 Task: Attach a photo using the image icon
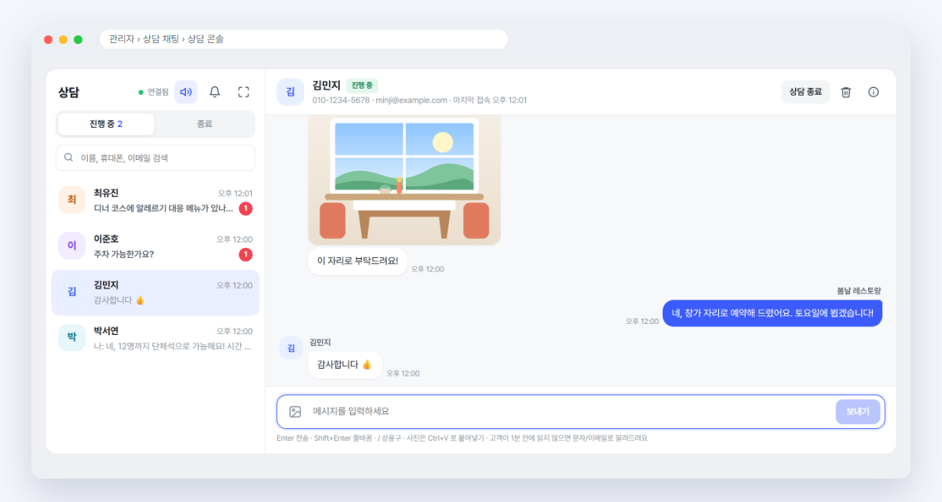(295, 412)
